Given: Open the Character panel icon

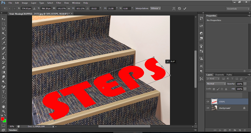Looking at the screenshot, I should click(x=201, y=66).
